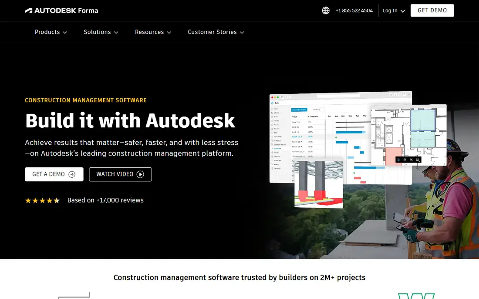The image size is (479, 299).
Task: Open the globe language selector
Action: [326, 11]
